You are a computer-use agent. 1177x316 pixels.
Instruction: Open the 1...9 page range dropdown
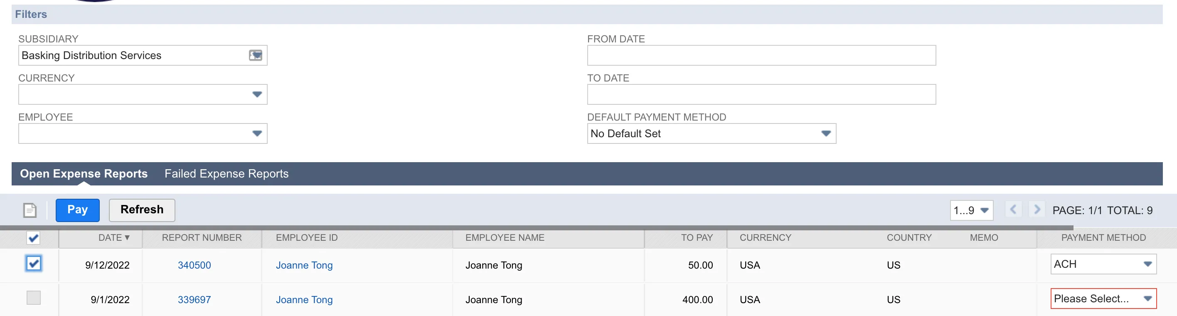(x=971, y=210)
